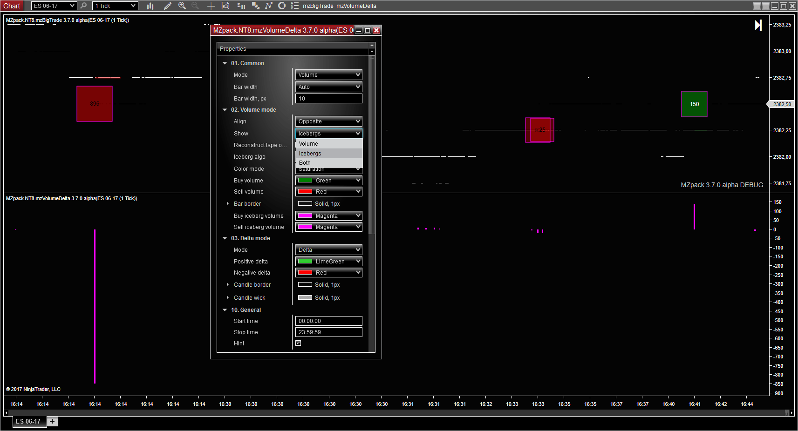Click the Properties panel header
Screen dimensions: 798x431
[x=293, y=49]
